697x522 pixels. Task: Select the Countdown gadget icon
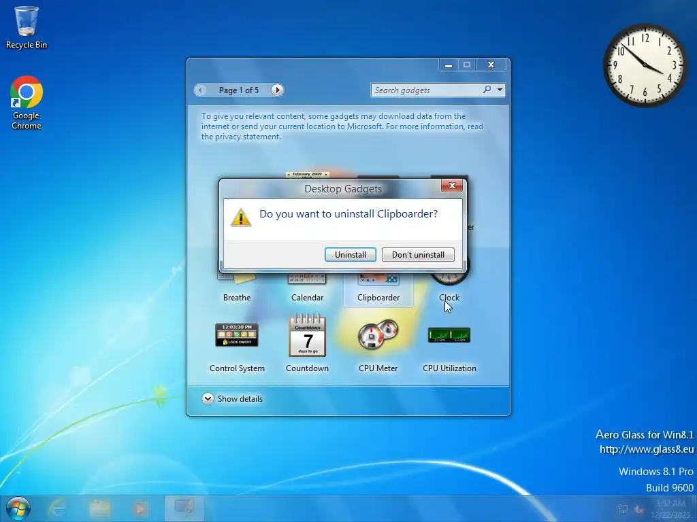tap(307, 335)
